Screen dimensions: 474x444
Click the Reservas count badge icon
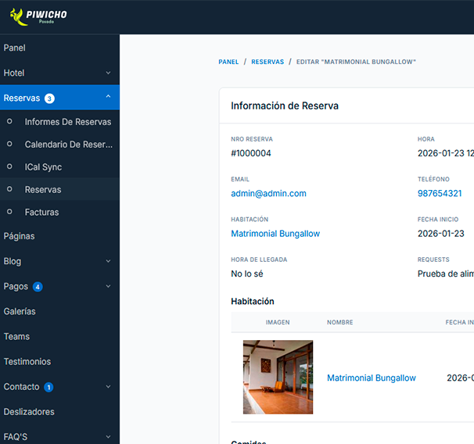tap(49, 98)
